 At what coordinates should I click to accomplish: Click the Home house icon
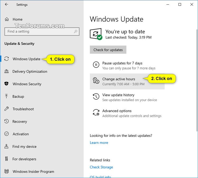(x=7, y=19)
